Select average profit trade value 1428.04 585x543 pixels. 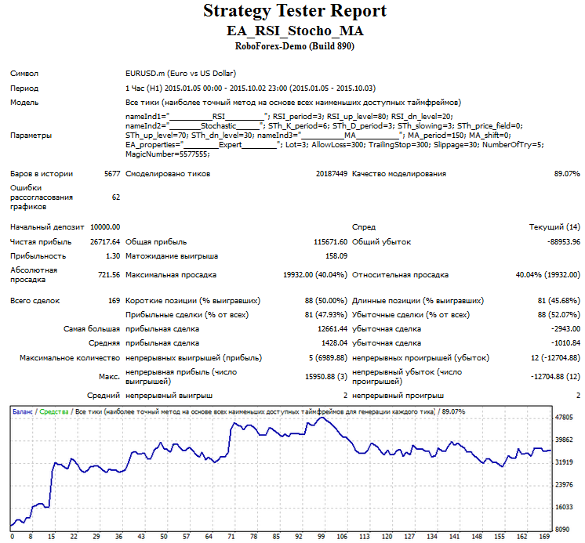click(334, 343)
